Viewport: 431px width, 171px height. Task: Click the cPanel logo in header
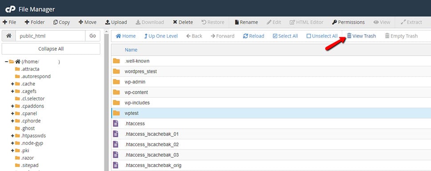(x=10, y=9)
